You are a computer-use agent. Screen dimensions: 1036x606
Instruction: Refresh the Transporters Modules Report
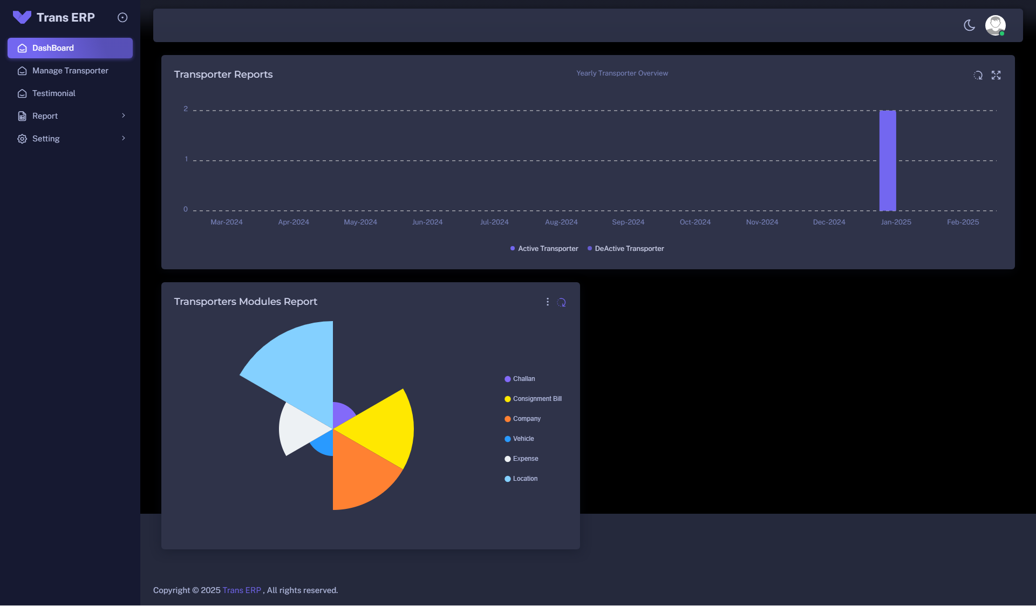(562, 302)
